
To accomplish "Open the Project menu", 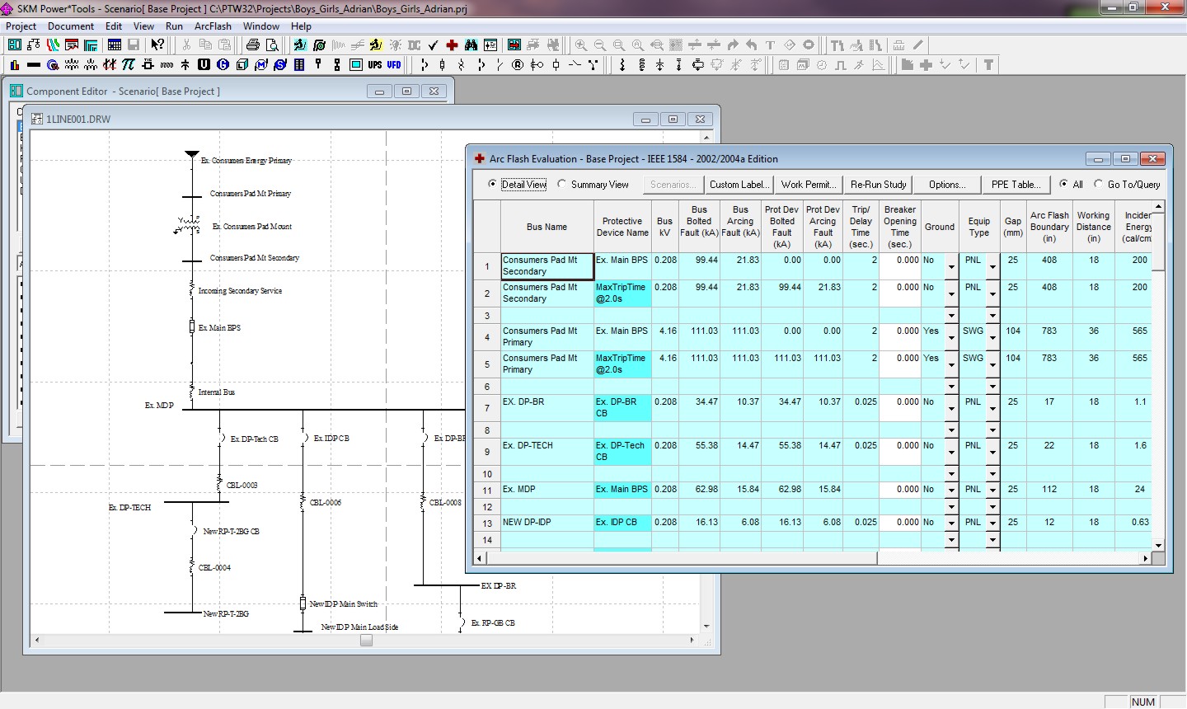I will click(x=21, y=26).
